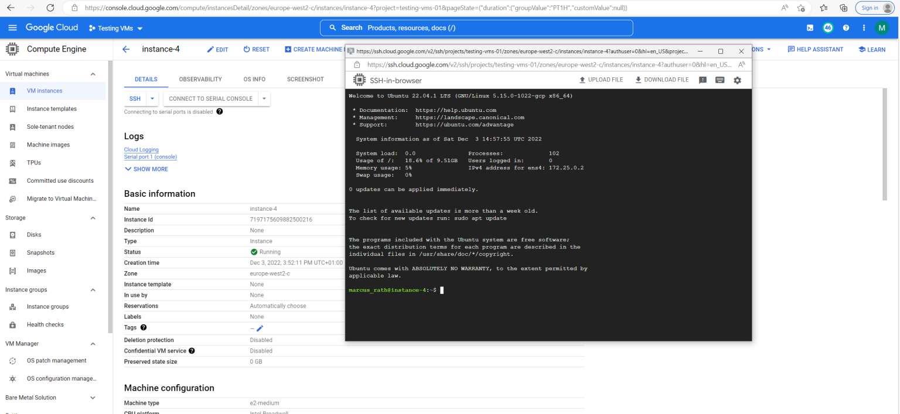Screen dimensions: 900x414
Task: Select Snapshots in the Storage sidebar
Action: pos(40,252)
